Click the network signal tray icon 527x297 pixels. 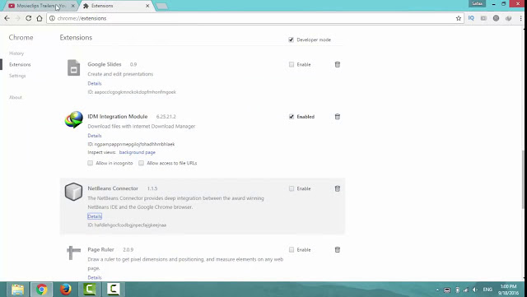[466, 290]
